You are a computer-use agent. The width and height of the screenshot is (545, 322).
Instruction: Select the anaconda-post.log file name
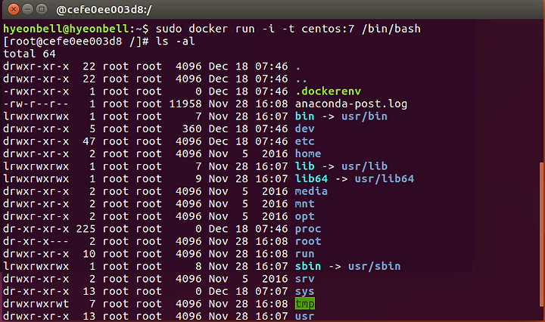tap(351, 104)
